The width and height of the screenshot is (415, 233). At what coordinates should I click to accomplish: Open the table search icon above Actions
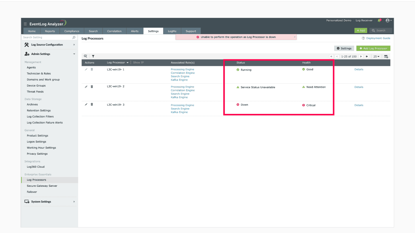point(85,56)
